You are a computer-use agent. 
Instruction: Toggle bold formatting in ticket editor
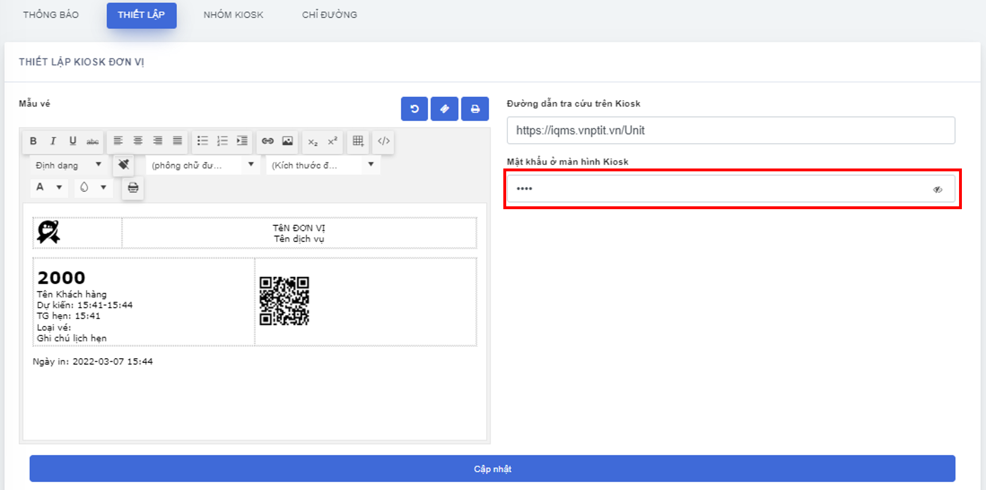point(33,141)
